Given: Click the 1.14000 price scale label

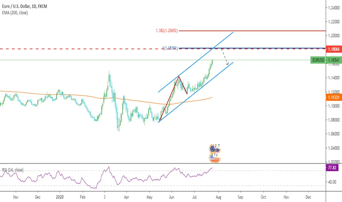Looking at the screenshot, I should point(334,78).
